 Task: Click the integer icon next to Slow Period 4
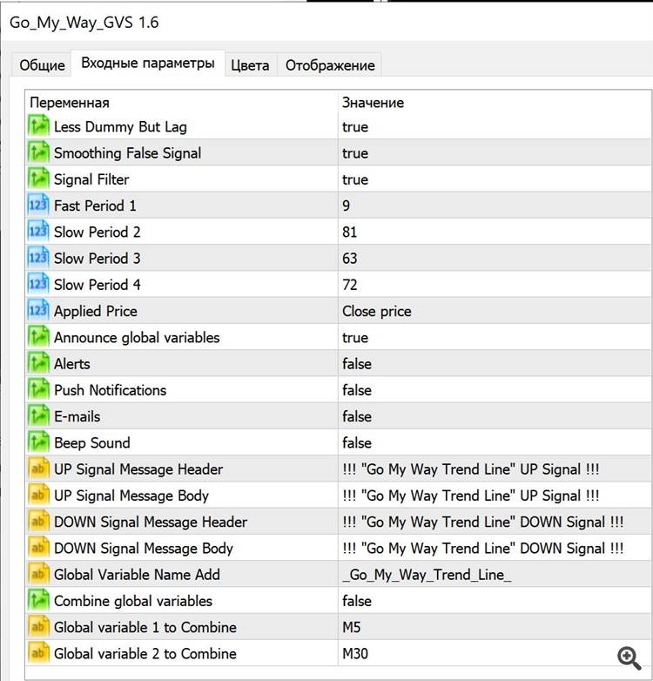coord(38,285)
